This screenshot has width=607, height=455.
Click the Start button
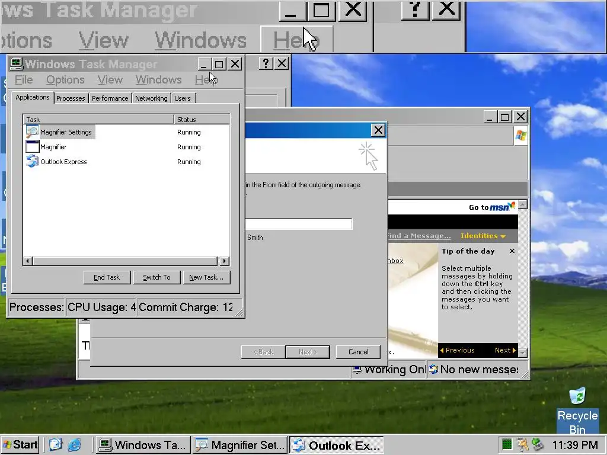click(20, 445)
